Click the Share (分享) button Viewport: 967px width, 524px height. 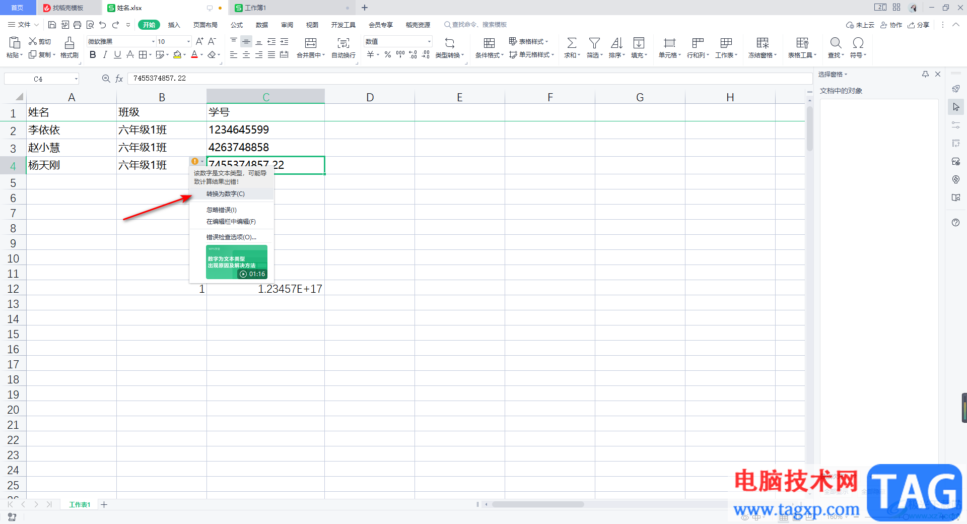918,25
